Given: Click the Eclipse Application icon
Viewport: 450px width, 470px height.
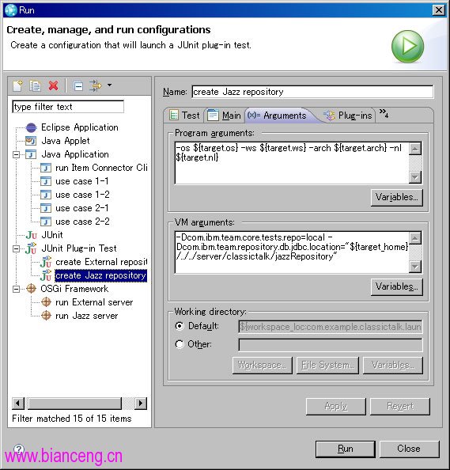Looking at the screenshot, I should coord(31,127).
